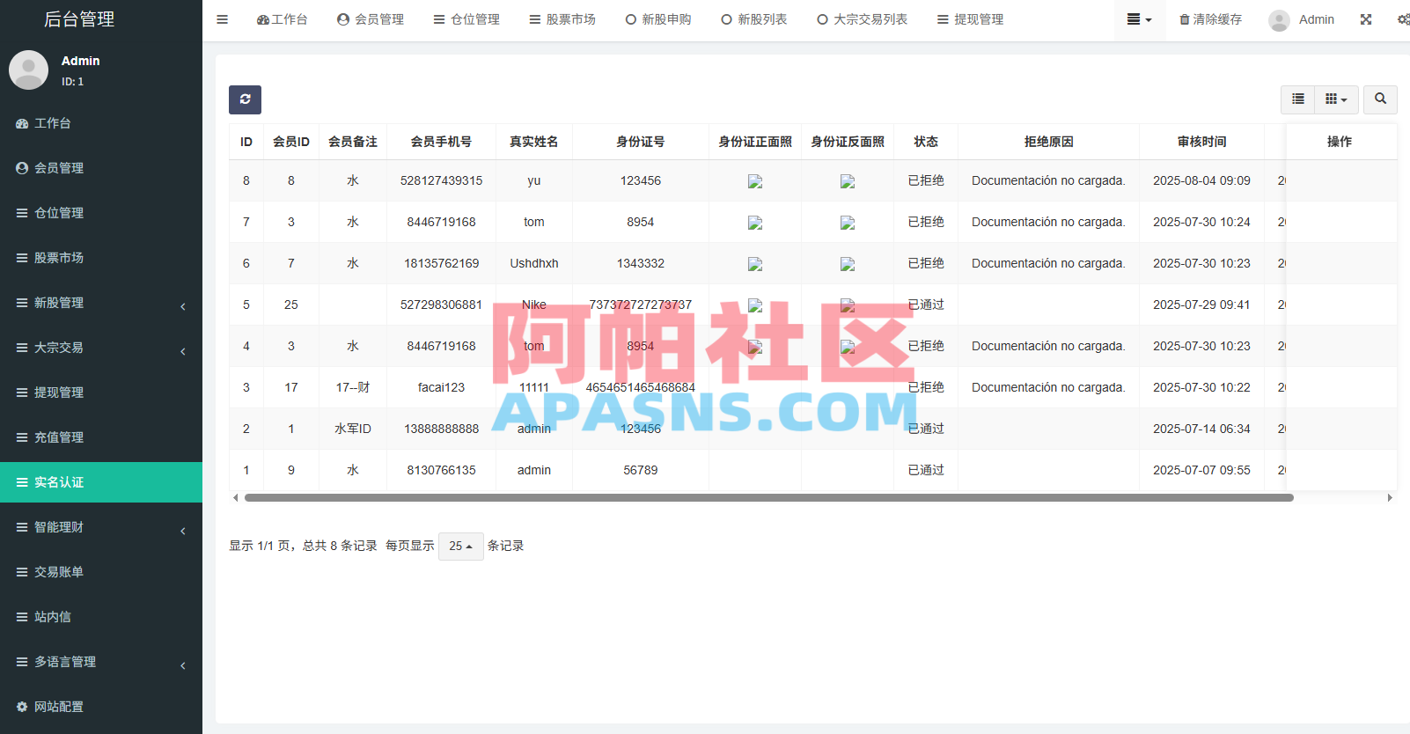Enter fullscreen with the expand icon

1365,19
